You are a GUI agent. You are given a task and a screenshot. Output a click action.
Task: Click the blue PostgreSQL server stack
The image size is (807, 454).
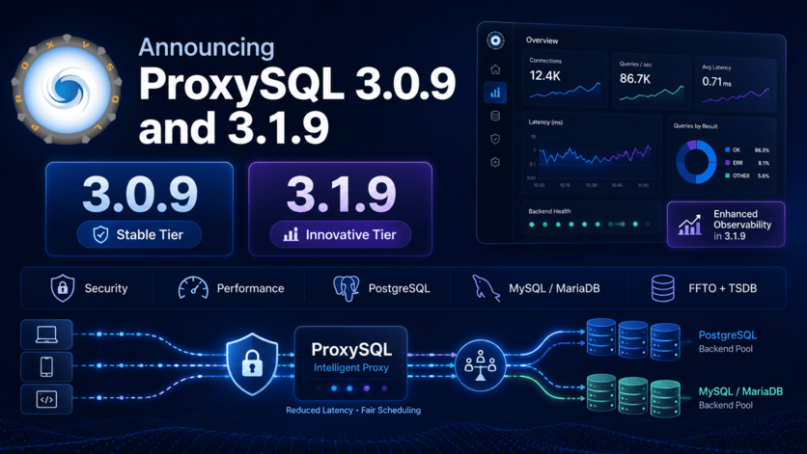point(633,338)
